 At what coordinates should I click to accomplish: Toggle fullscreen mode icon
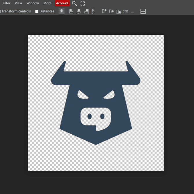pos(83,3)
